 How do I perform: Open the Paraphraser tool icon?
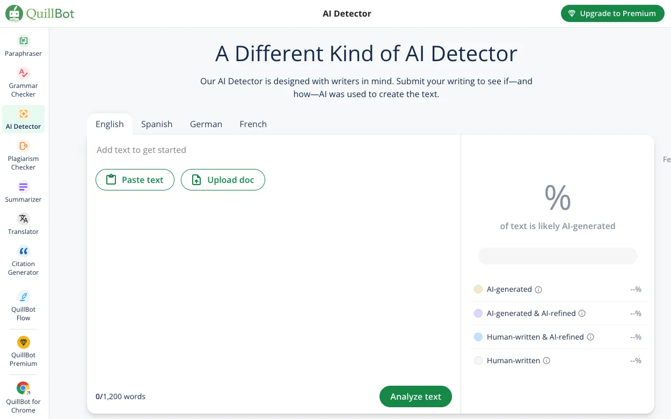23,41
